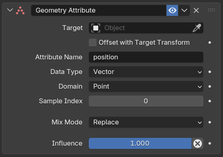Open the constraint extras dropdown arrow
The image size is (223, 157).
tap(184, 10)
